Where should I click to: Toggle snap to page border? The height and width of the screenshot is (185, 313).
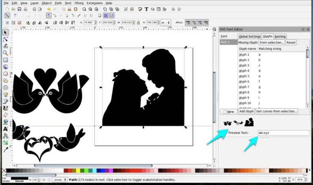pyautogui.click(x=99, y=15)
